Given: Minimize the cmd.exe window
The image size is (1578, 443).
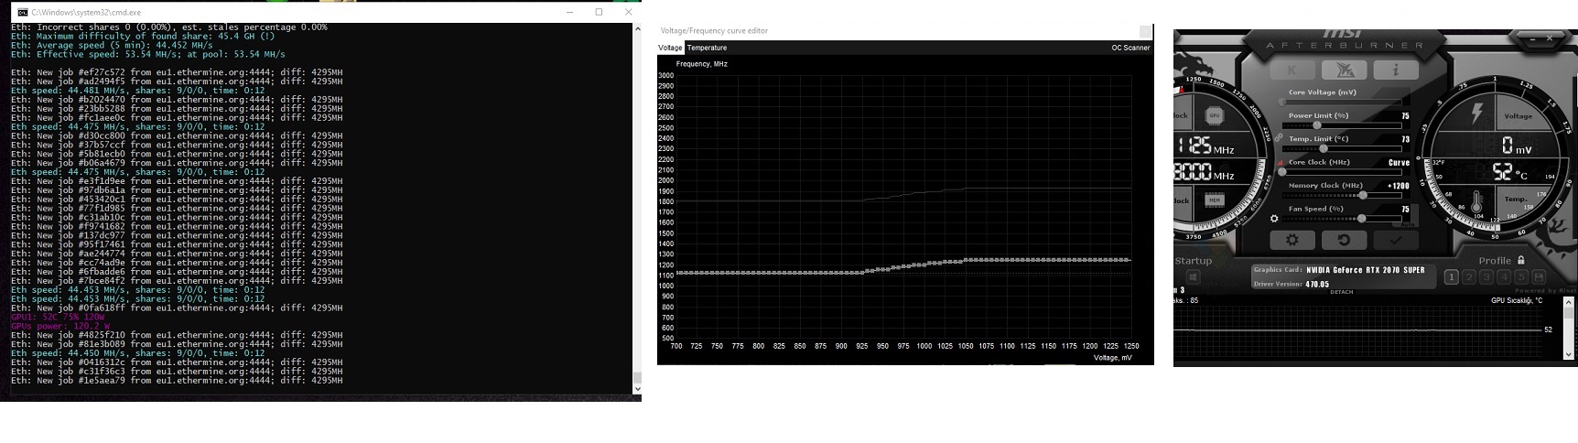Looking at the screenshot, I should (569, 12).
